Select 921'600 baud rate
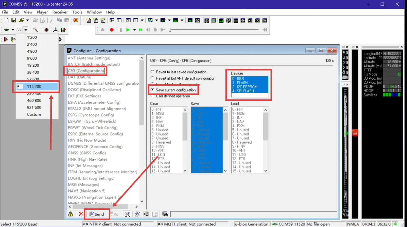The image size is (407, 227). [37, 107]
